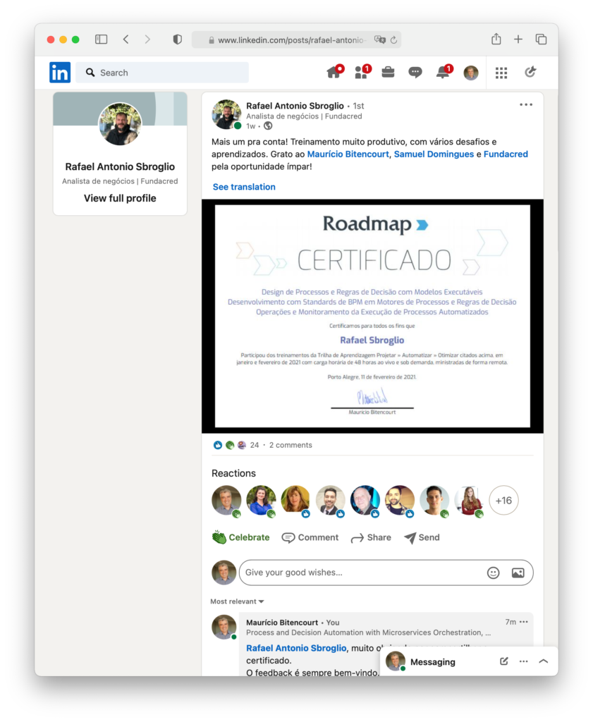Open the Maurício Bitencourt commenter name
The image size is (593, 722).
click(282, 623)
